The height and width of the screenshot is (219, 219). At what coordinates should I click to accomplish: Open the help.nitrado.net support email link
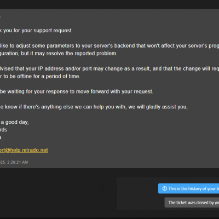(x=24, y=150)
